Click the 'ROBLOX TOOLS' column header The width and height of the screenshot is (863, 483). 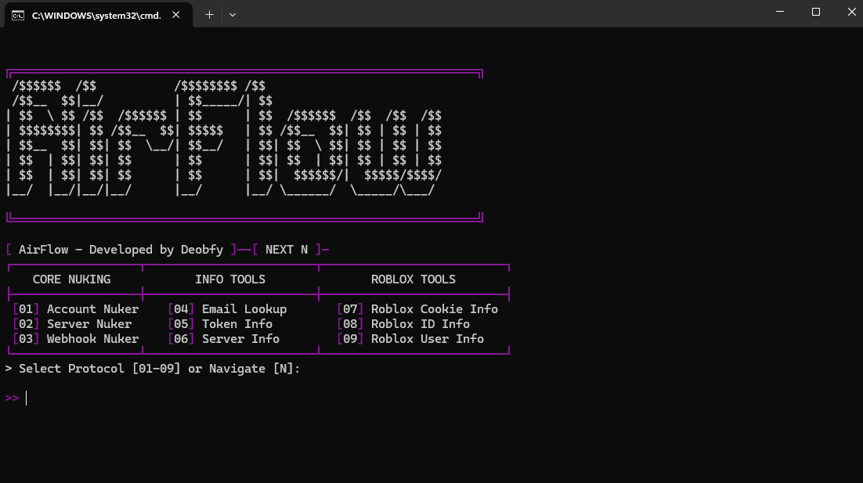click(x=413, y=279)
